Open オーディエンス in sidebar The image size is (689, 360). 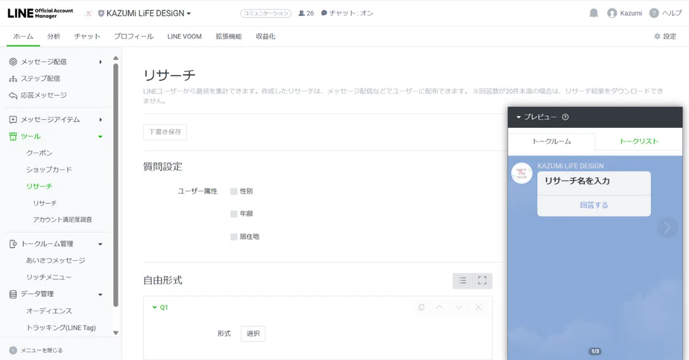49,311
